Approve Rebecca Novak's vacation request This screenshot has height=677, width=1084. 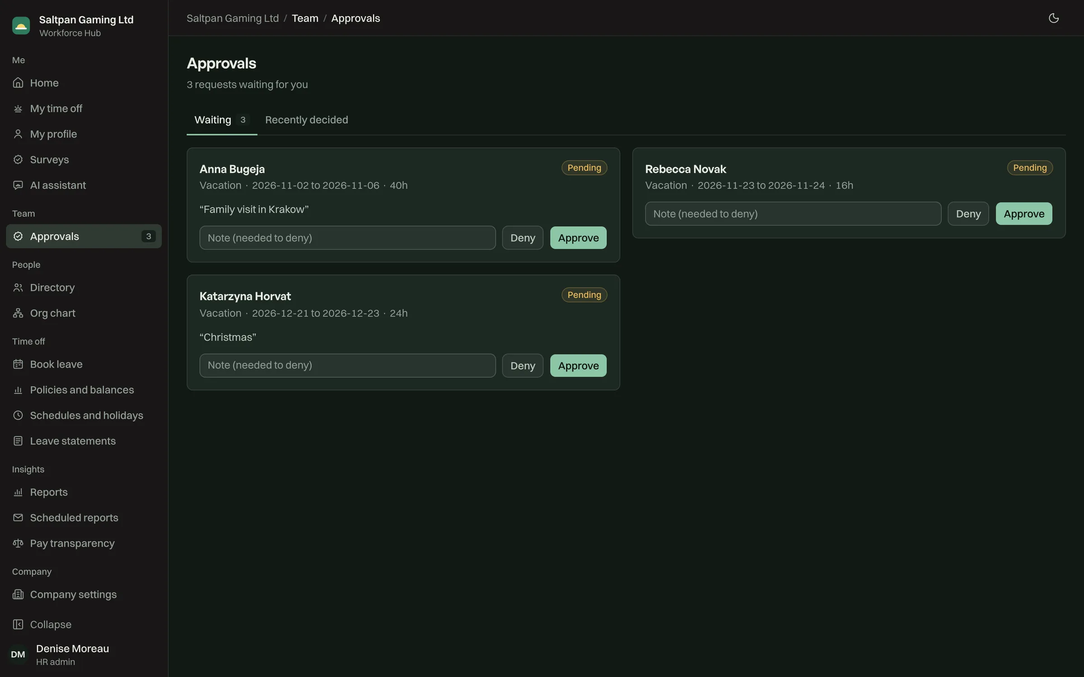(x=1024, y=213)
